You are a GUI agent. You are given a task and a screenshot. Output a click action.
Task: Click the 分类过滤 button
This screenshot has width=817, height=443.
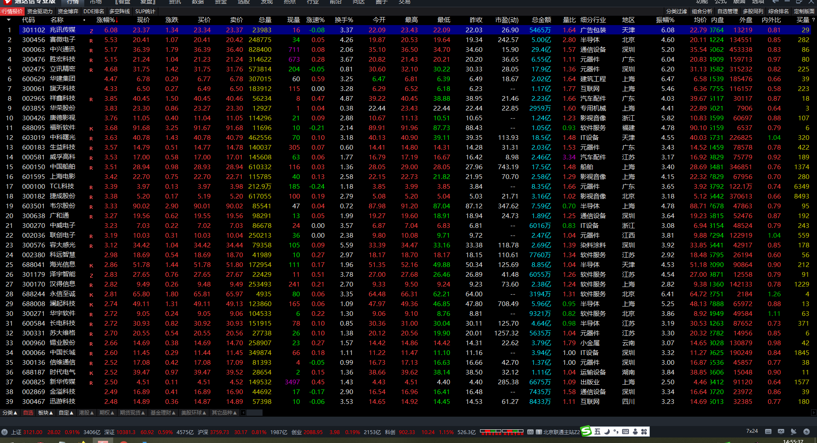point(677,11)
